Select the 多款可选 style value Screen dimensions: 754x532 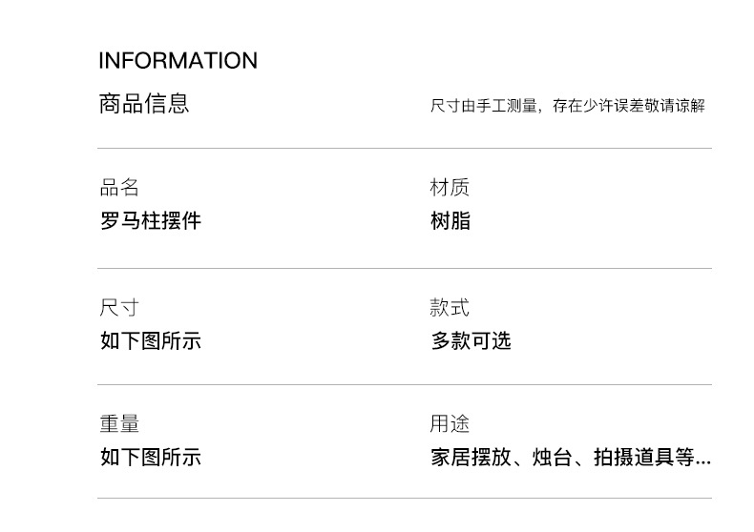coord(471,340)
